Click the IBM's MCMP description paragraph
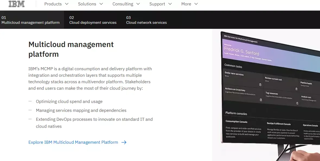 [90, 78]
